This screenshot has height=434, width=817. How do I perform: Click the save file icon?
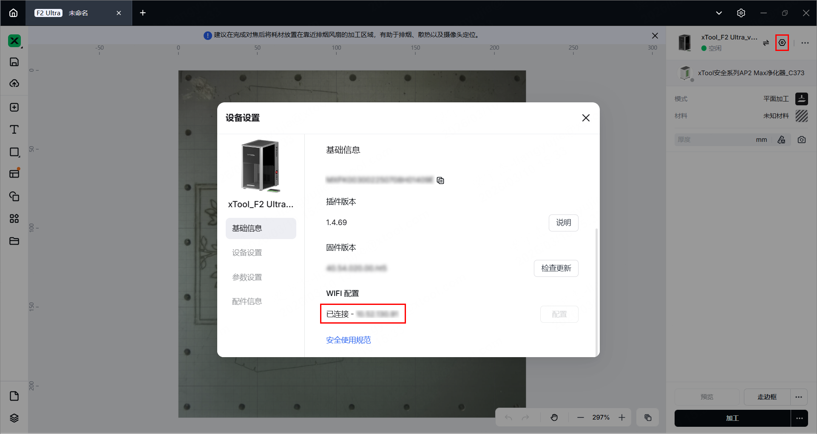coord(14,62)
